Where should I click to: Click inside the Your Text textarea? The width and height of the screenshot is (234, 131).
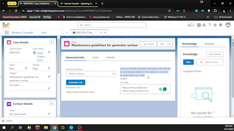(x=145, y=89)
